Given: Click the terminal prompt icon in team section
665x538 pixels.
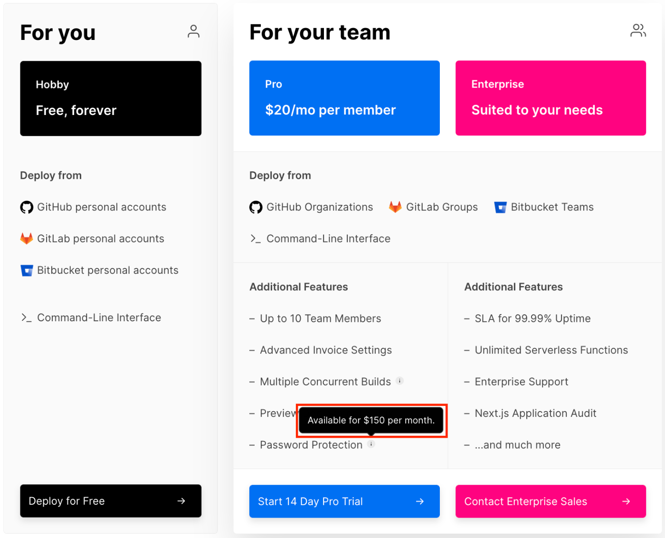Looking at the screenshot, I should pyautogui.click(x=256, y=239).
